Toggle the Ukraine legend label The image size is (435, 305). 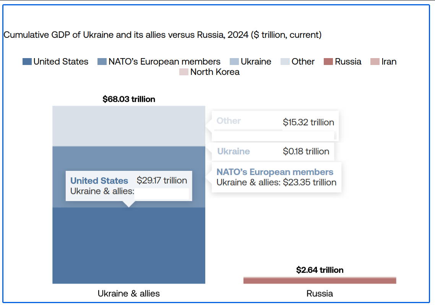[x=256, y=62]
